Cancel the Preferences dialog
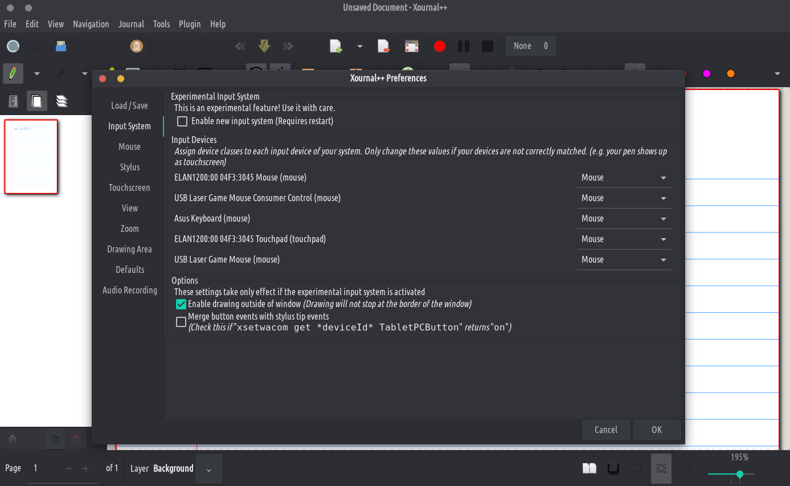The height and width of the screenshot is (486, 790). tap(605, 430)
